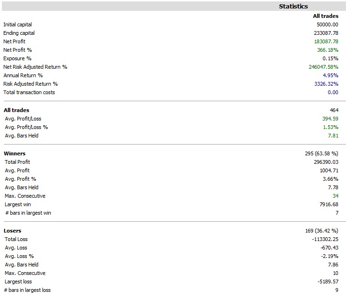Click the All trades count 464
The height and width of the screenshot is (298, 346).
click(x=334, y=110)
